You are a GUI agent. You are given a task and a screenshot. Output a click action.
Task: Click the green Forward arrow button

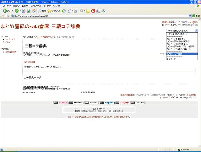tap(17, 11)
